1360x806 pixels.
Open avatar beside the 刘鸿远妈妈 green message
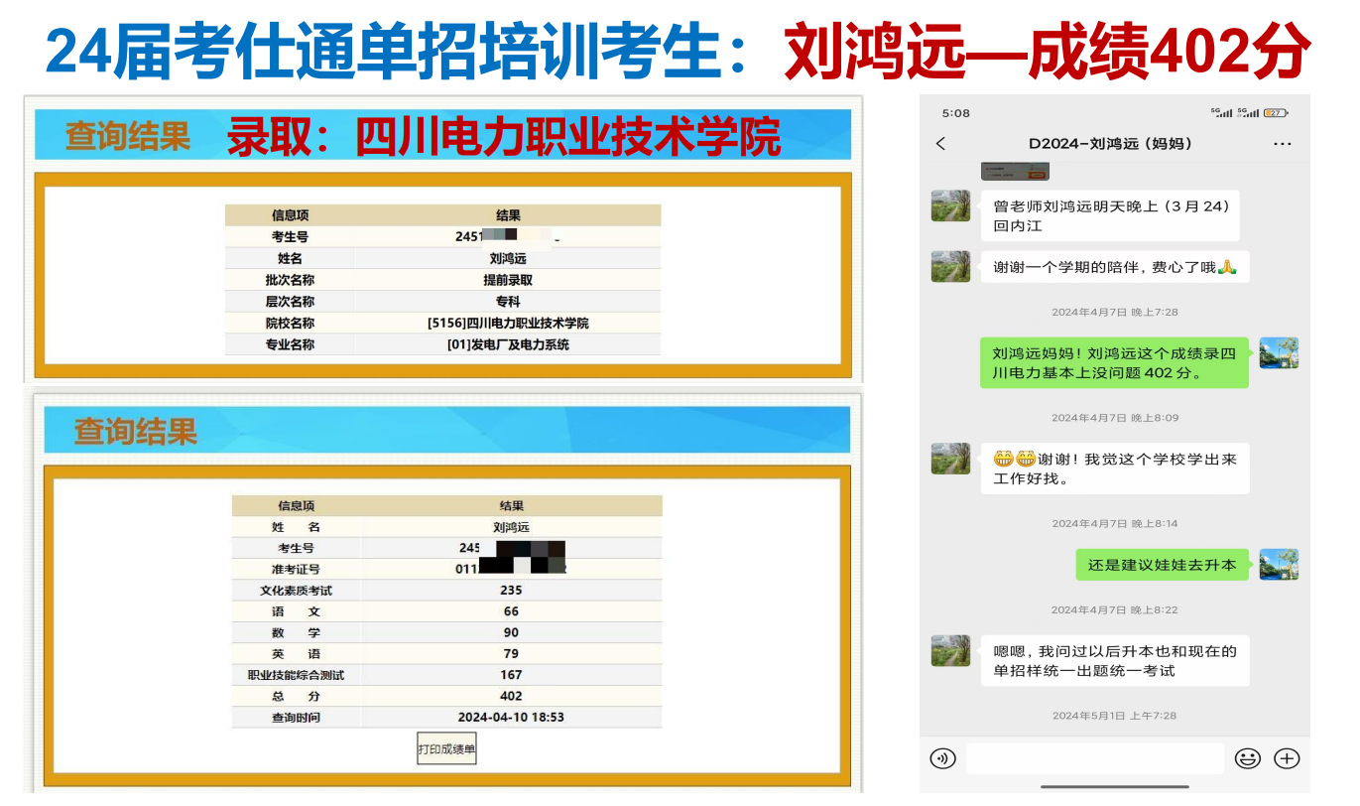(1279, 353)
